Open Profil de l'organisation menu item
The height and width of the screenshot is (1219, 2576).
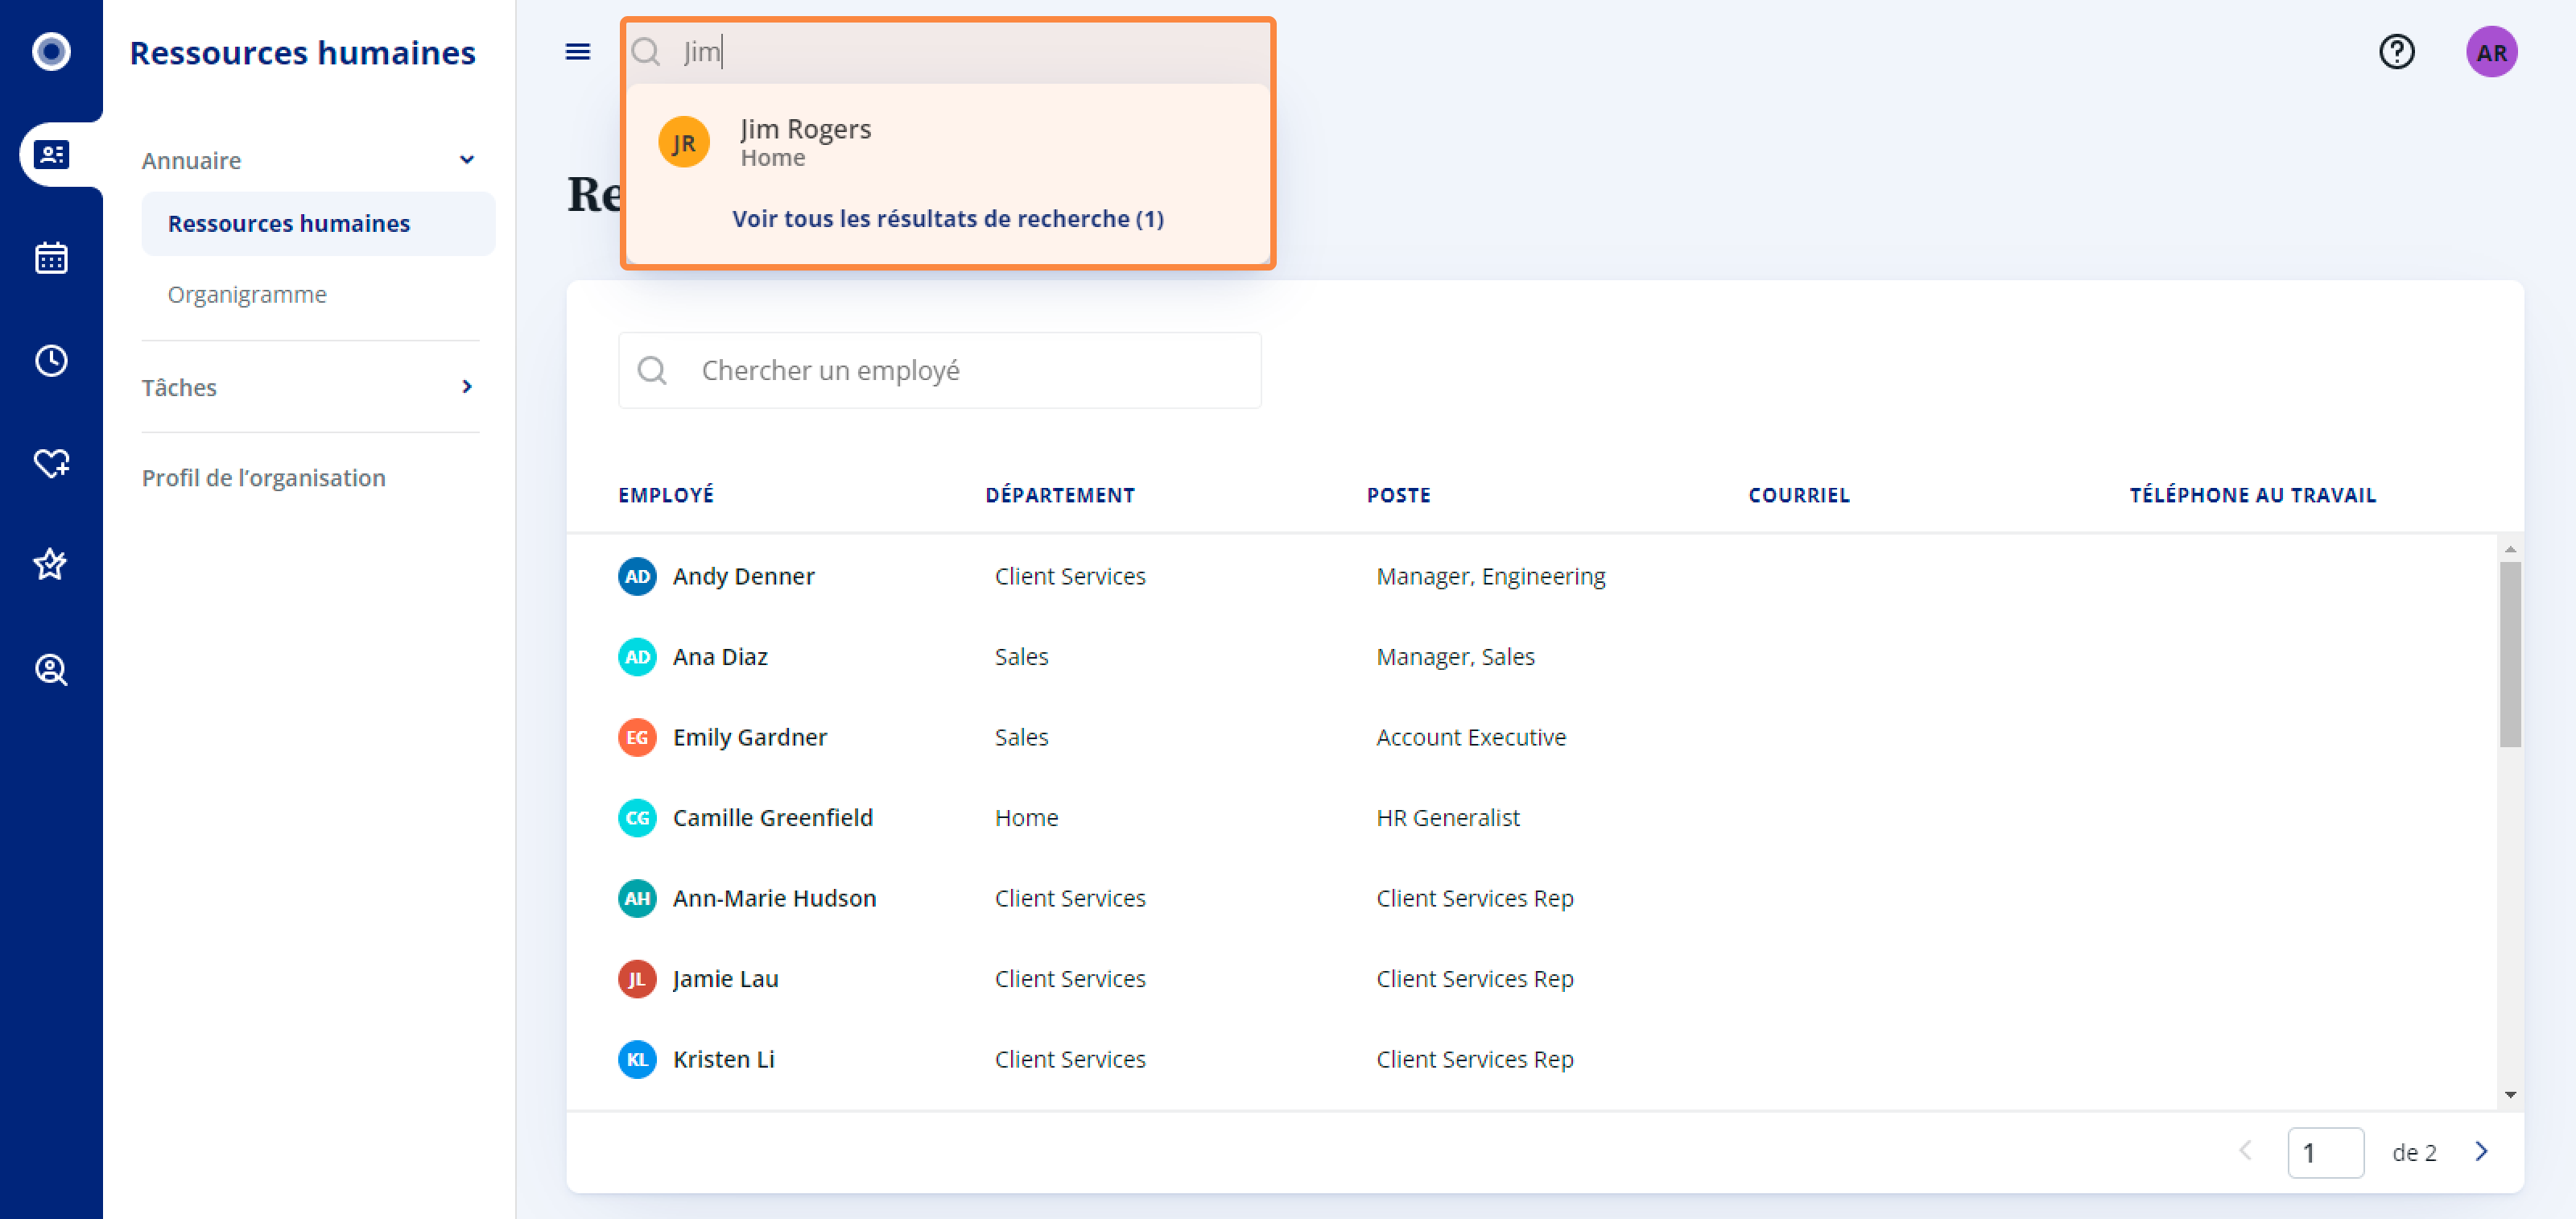263,477
